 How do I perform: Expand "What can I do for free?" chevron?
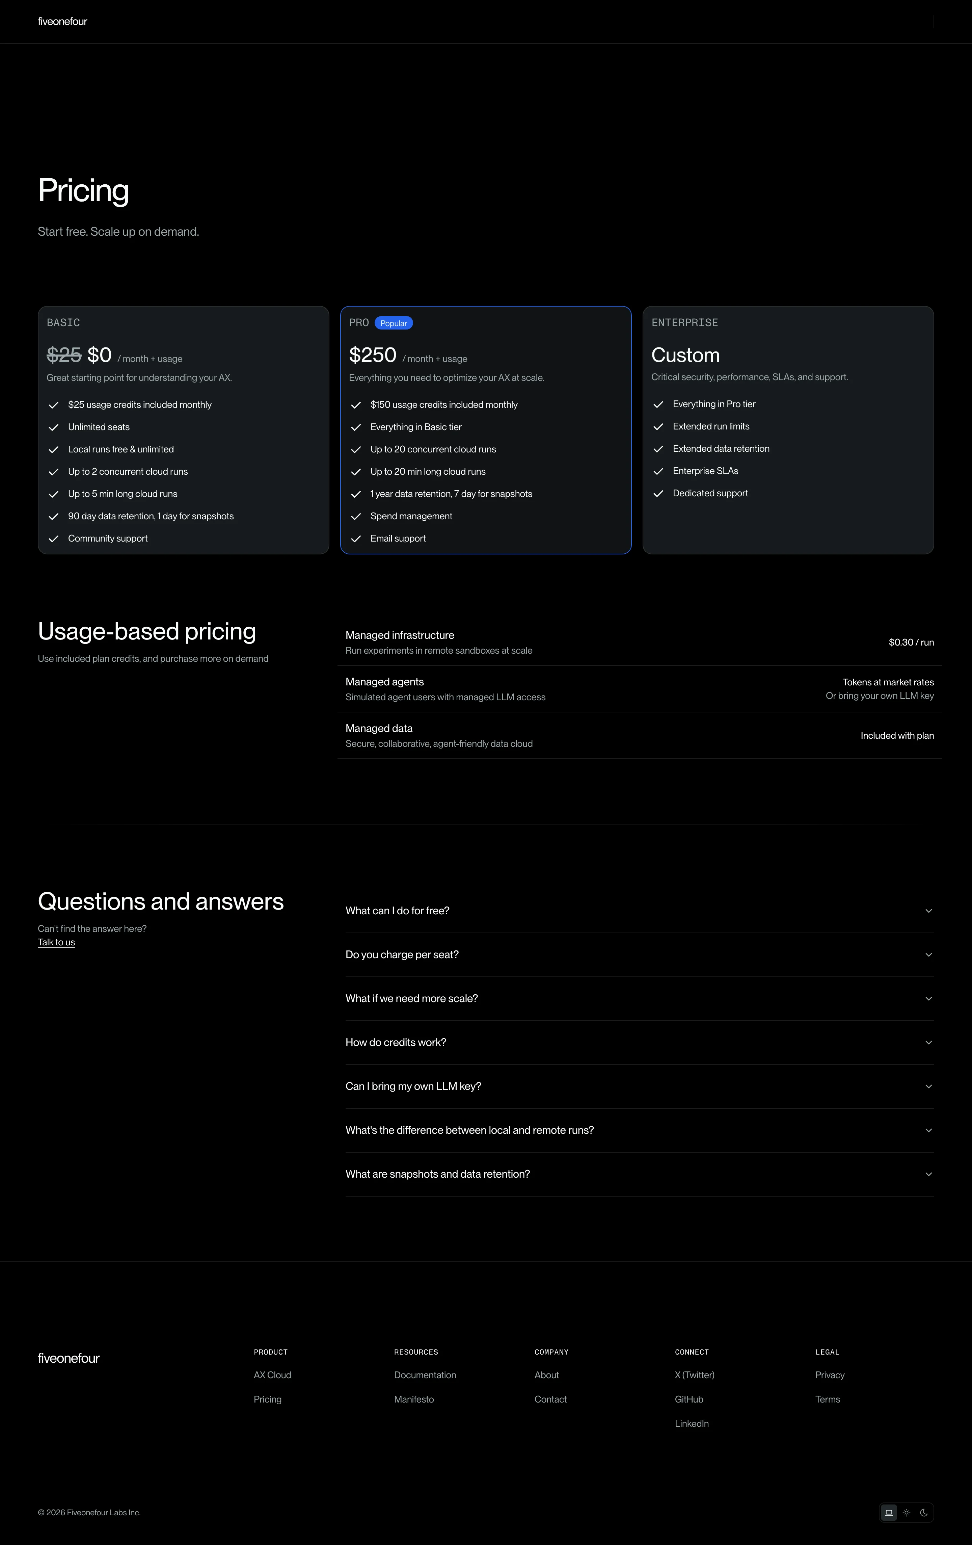point(928,911)
